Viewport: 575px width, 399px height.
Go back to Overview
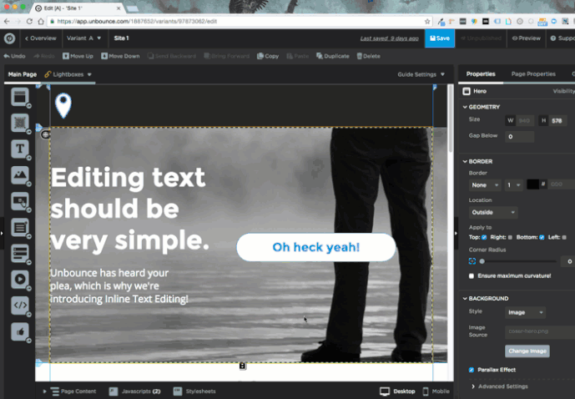click(41, 38)
